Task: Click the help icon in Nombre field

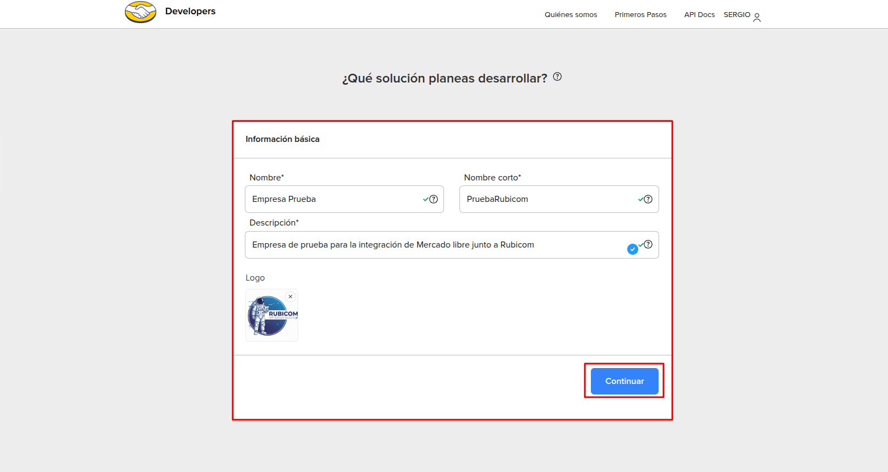Action: click(x=434, y=199)
